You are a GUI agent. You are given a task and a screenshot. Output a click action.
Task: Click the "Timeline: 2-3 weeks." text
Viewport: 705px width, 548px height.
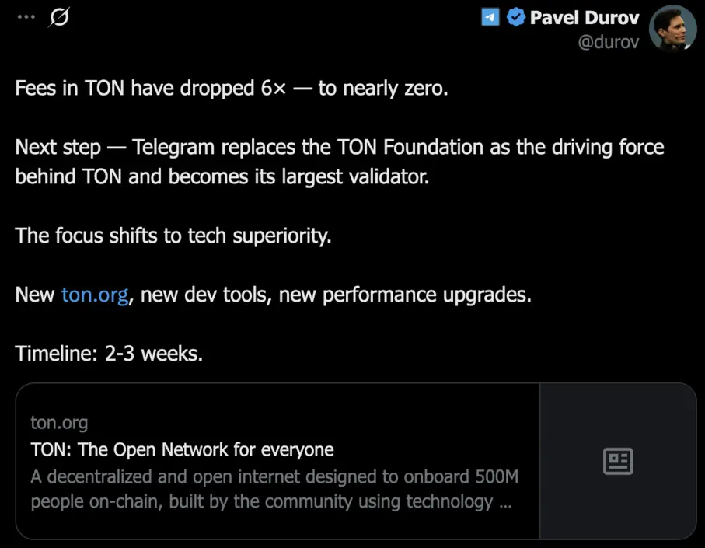pos(109,354)
